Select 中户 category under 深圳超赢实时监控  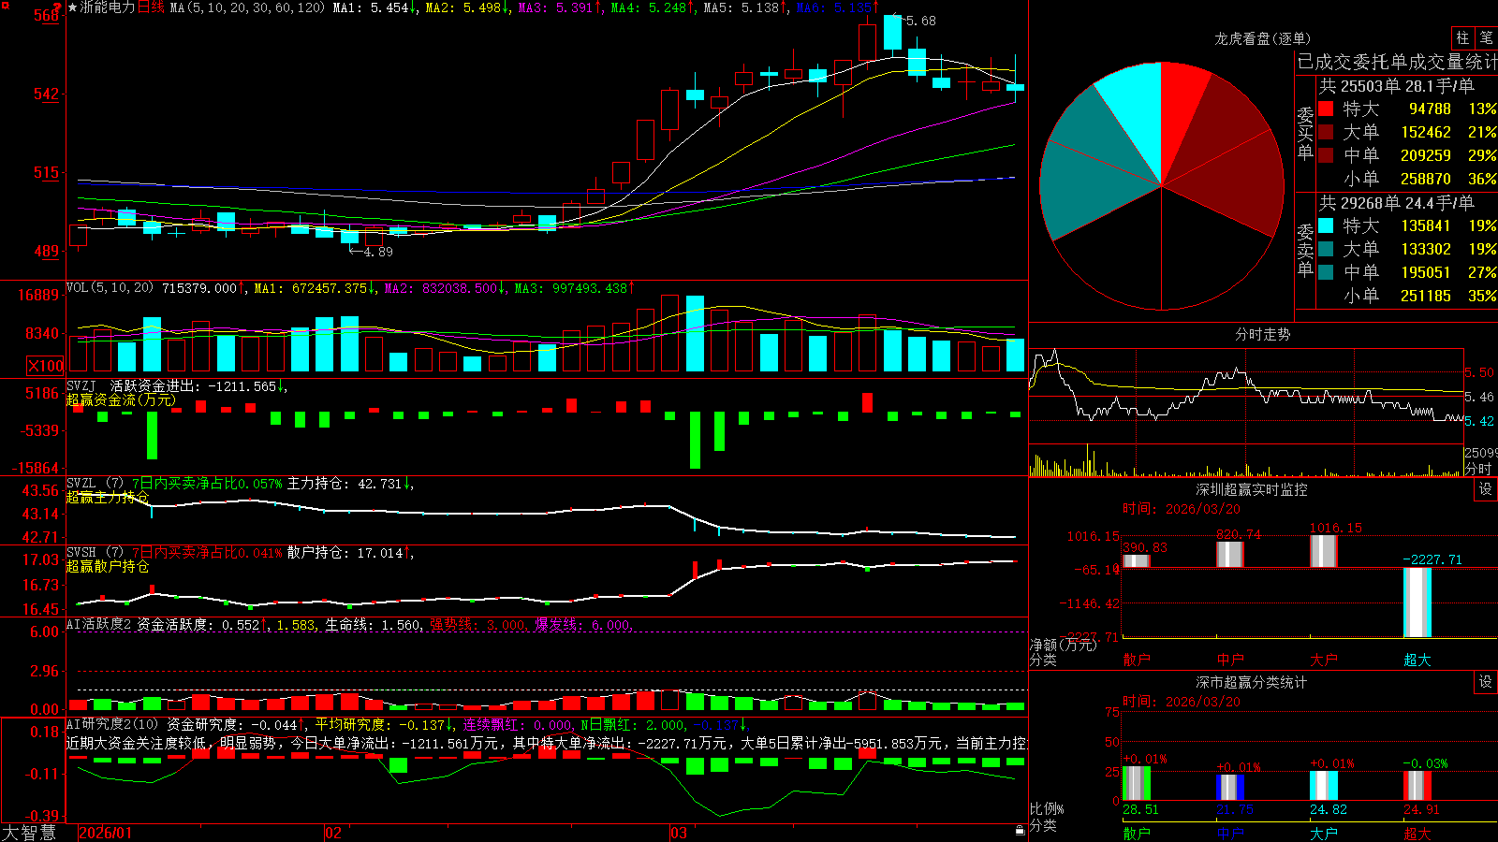tap(1230, 660)
